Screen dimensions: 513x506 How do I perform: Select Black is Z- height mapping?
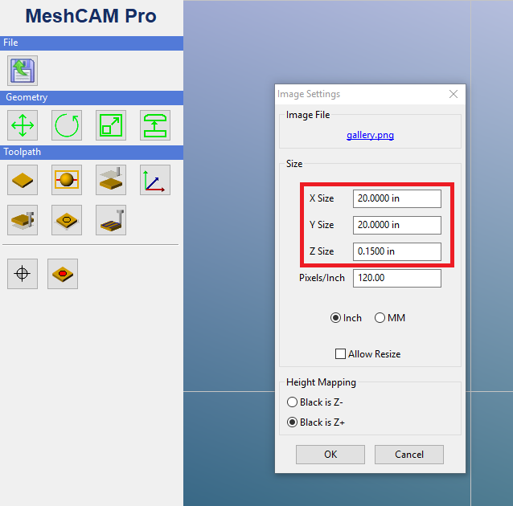tap(314, 402)
